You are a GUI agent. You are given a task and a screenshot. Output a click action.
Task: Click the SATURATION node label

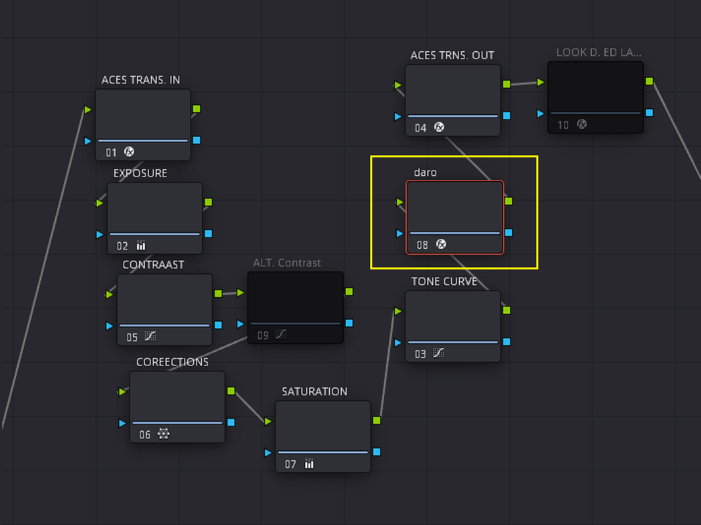314,392
